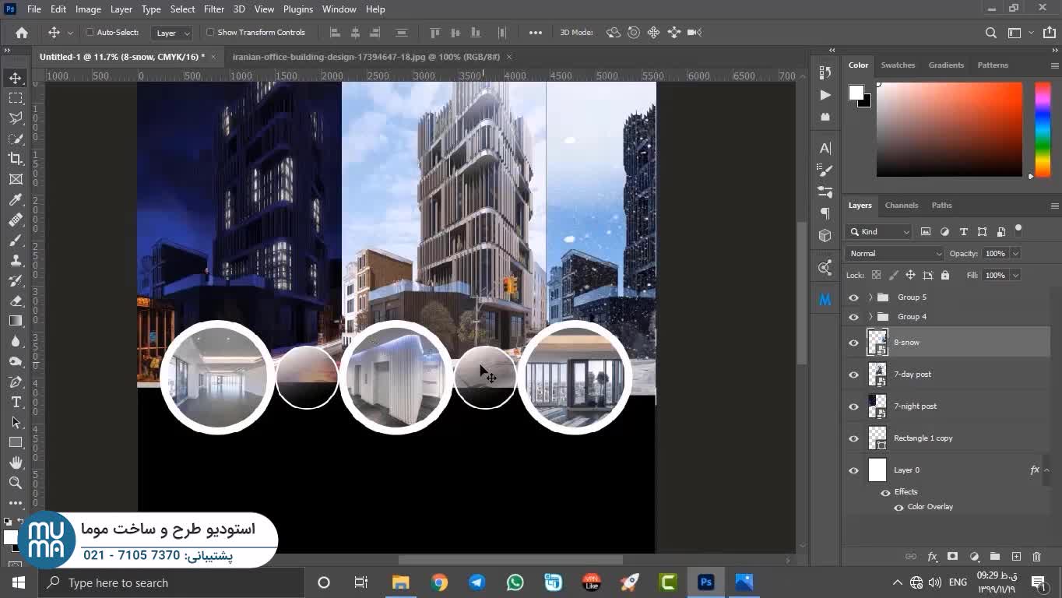1062x598 pixels.
Task: Select the 7-day post layer
Action: point(913,375)
